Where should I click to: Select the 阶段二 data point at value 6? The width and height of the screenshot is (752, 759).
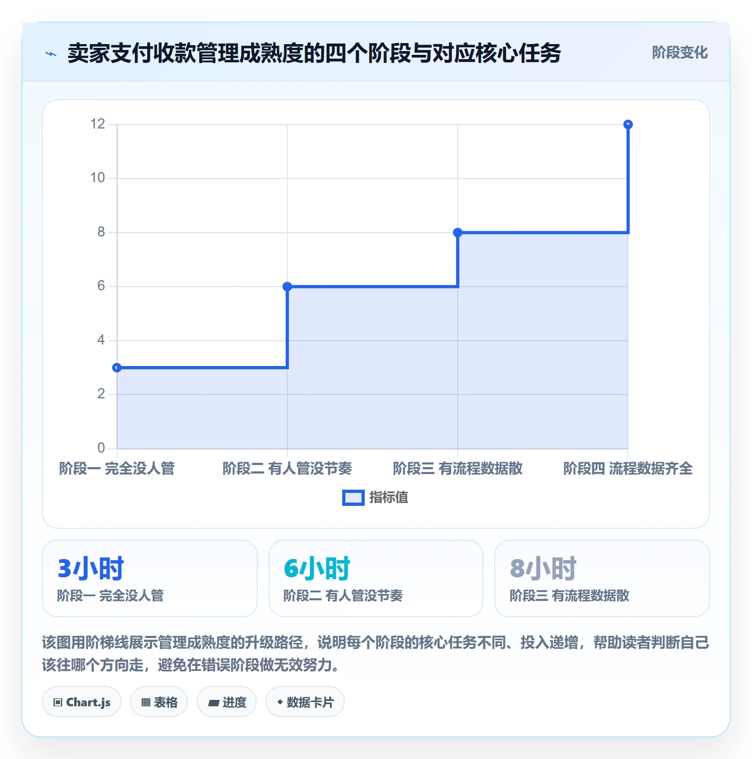(x=287, y=287)
